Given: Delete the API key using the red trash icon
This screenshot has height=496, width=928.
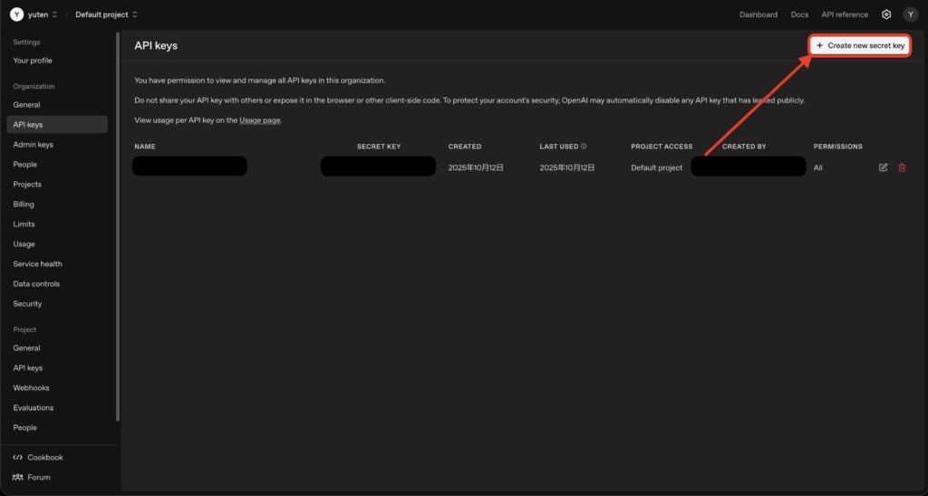Looking at the screenshot, I should pyautogui.click(x=902, y=167).
